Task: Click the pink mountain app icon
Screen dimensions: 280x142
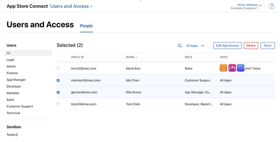Action: click(232, 68)
